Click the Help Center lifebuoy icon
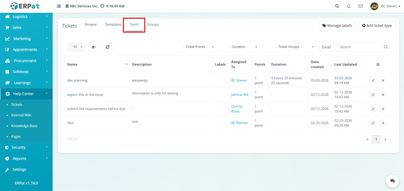 [7, 94]
